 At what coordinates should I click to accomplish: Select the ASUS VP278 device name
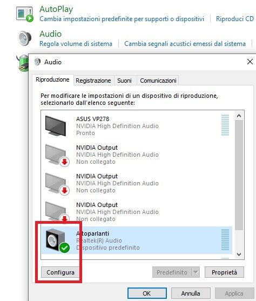[93, 119]
